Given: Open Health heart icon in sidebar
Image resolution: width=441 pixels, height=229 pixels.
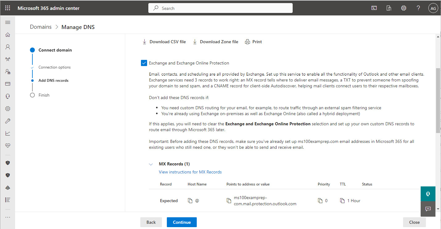Looking at the screenshot, I should [8, 146].
